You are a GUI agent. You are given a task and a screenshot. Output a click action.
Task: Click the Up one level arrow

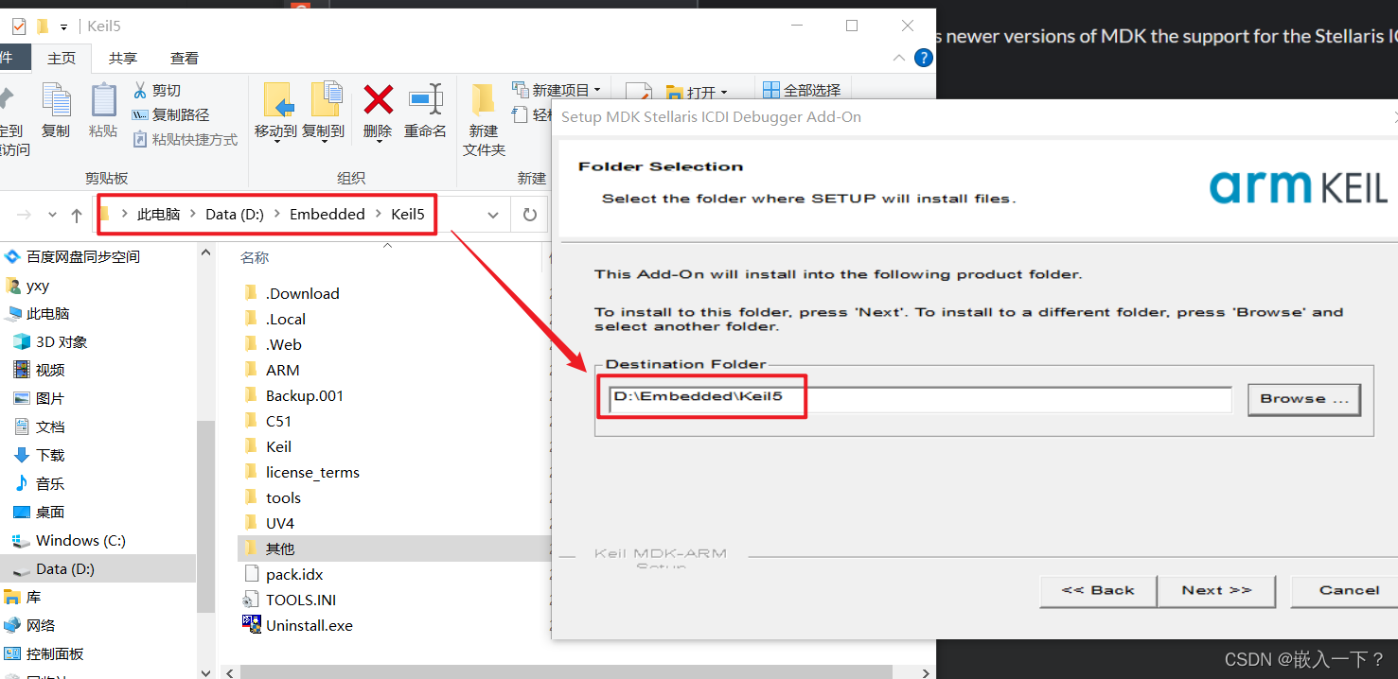77,215
